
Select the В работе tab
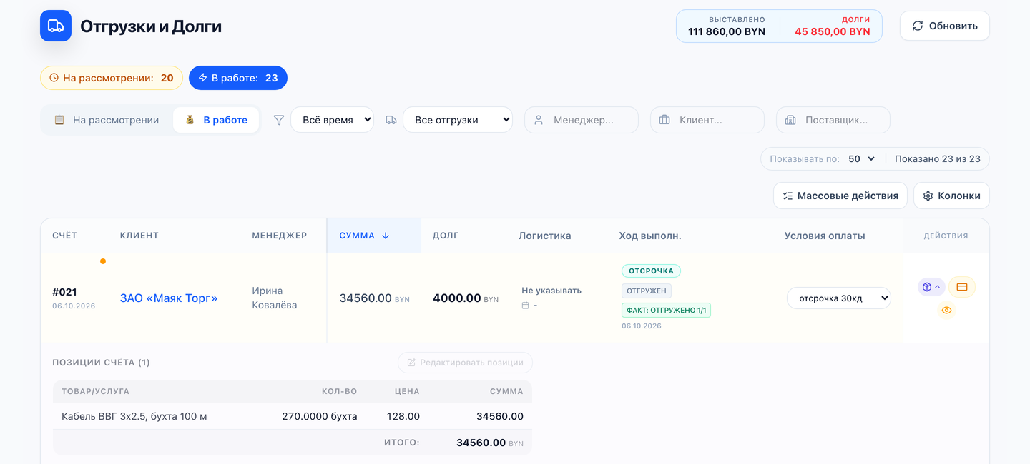tap(216, 120)
